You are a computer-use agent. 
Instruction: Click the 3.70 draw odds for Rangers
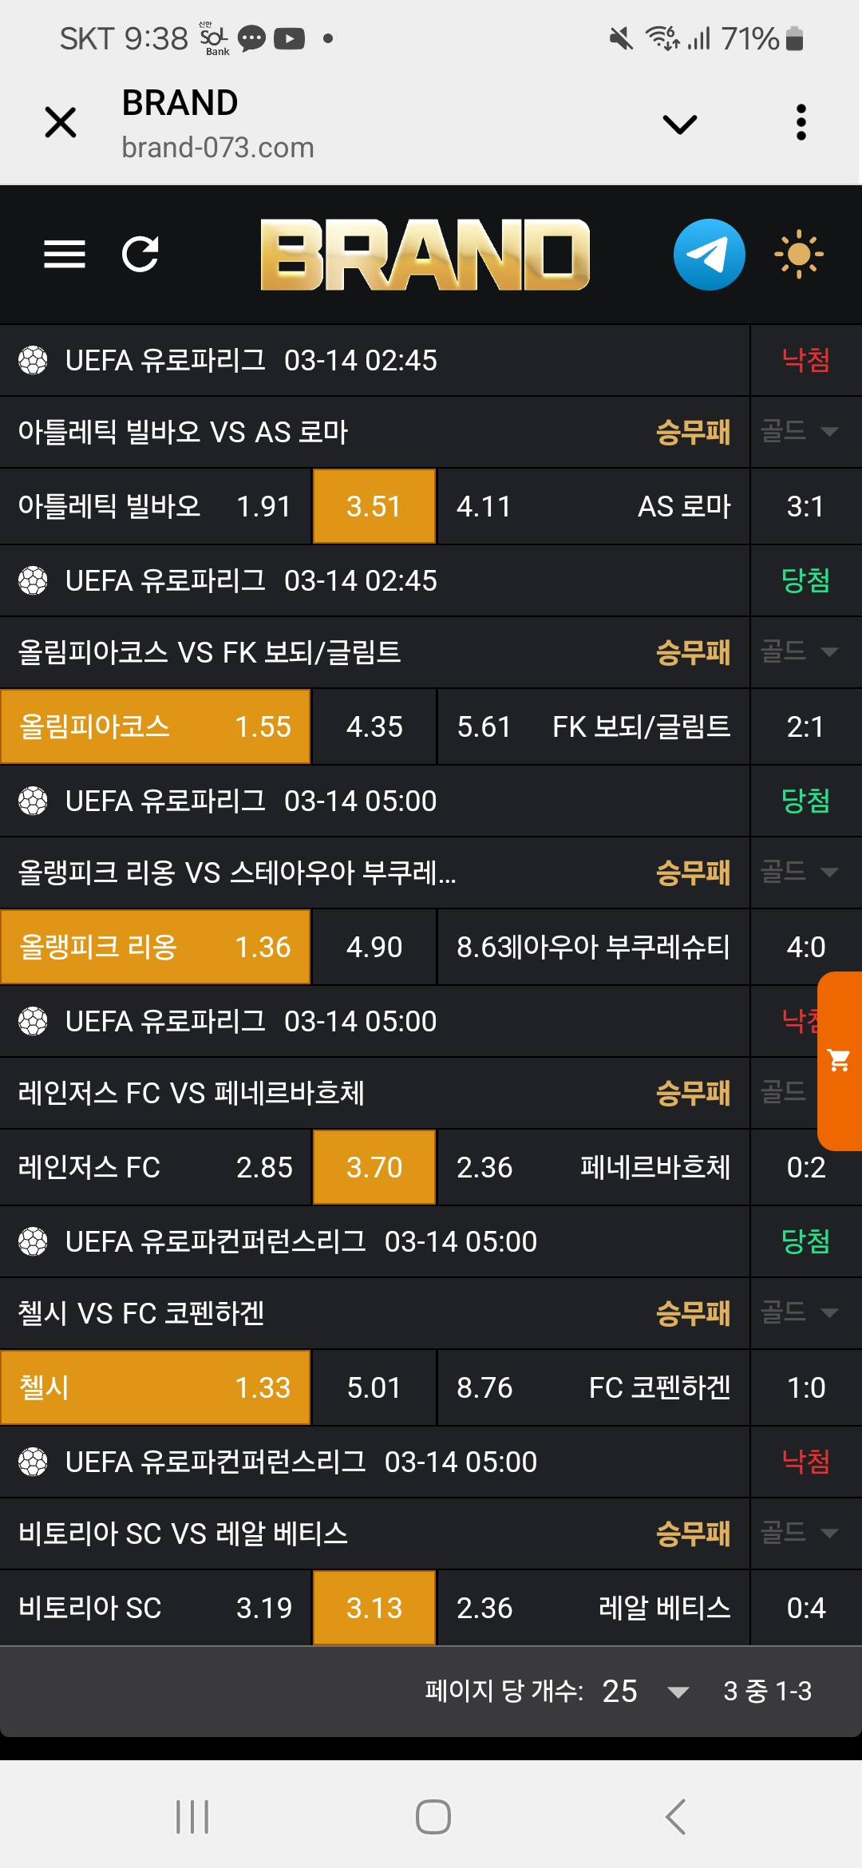(x=374, y=1167)
